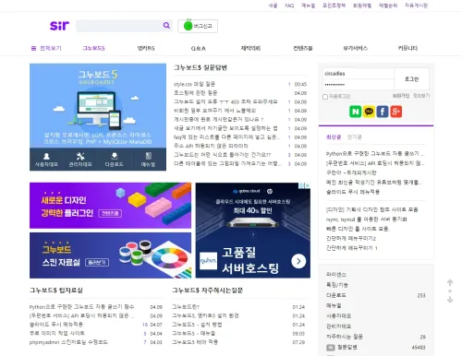Jump to page bottom with down arrow
The image size is (462, 356).
(x=450, y=299)
